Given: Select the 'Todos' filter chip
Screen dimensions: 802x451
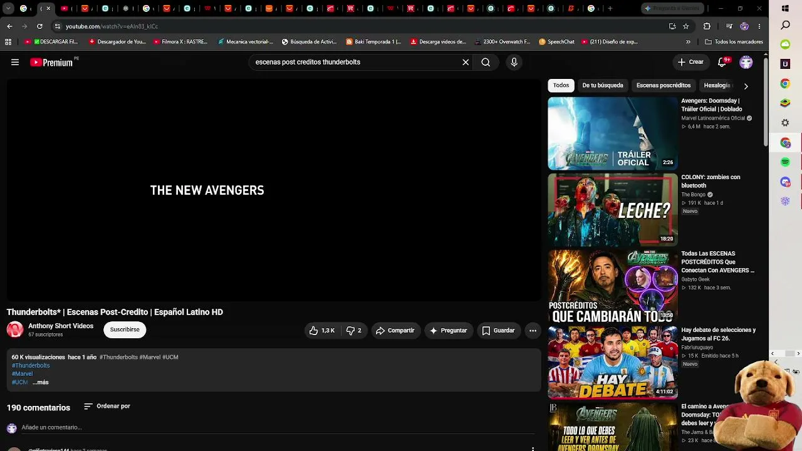Looking at the screenshot, I should 561,85.
